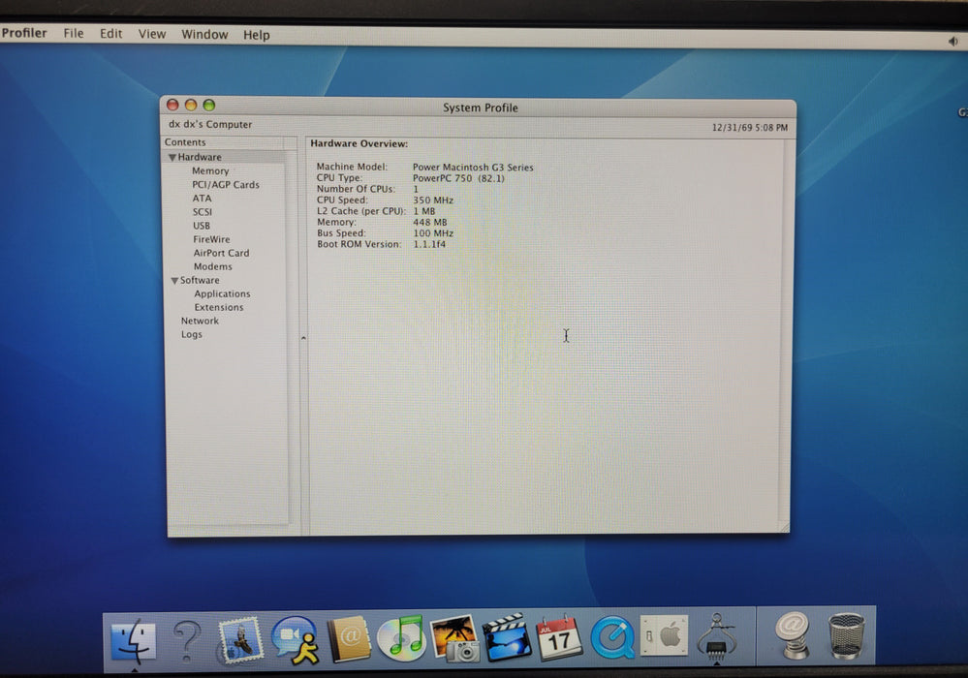Open the File menu
This screenshot has width=968, height=678.
coord(74,33)
